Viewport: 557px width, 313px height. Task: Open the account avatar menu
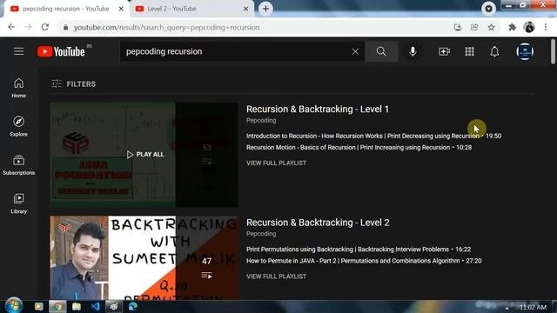[525, 51]
